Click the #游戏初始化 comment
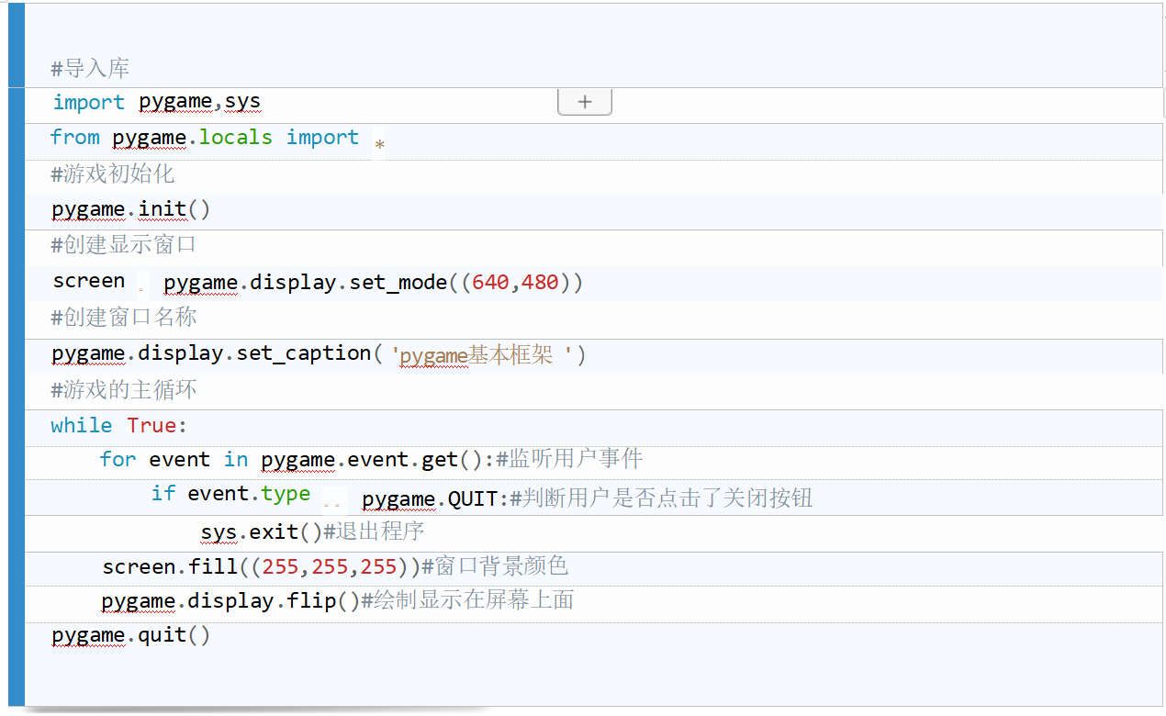Image resolution: width=1166 pixels, height=716 pixels. [110, 173]
